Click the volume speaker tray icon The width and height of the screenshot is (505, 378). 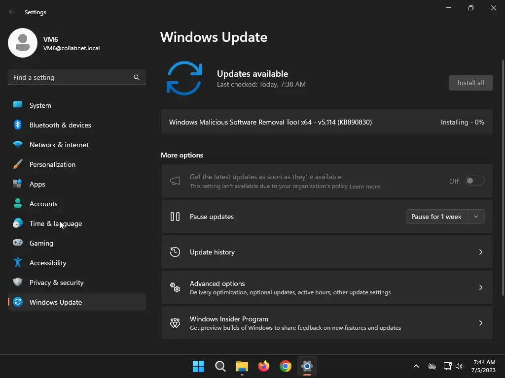pos(459,366)
